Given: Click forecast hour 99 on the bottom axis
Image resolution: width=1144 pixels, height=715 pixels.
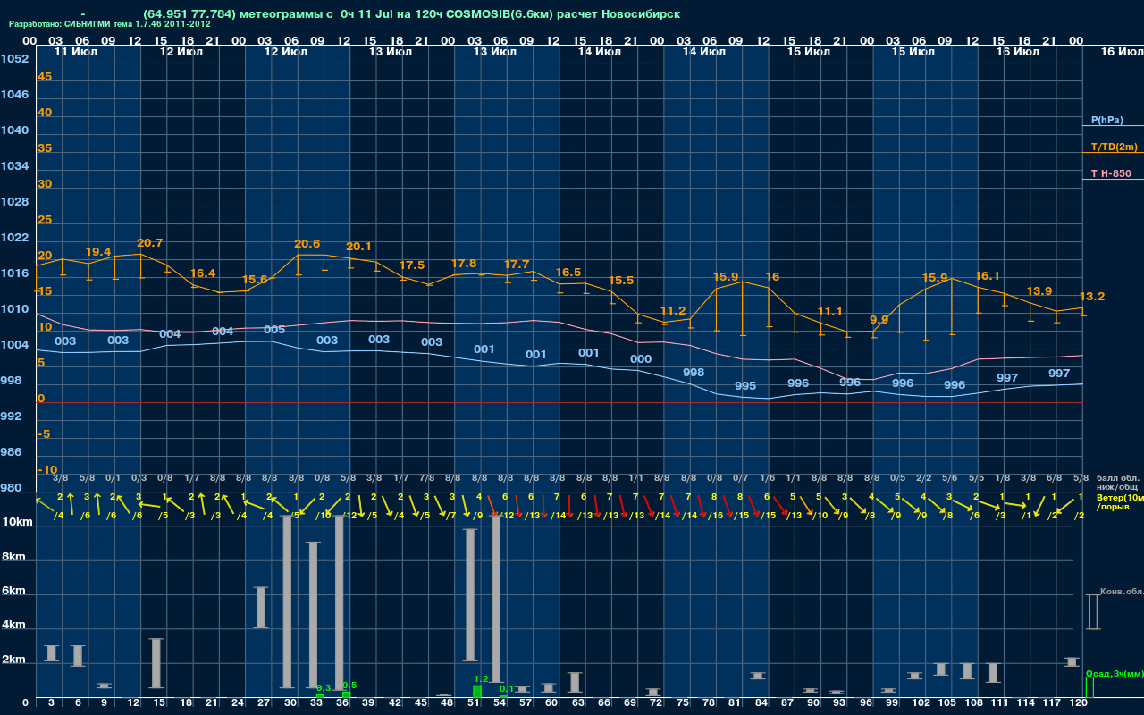Looking at the screenshot, I should coord(891,703).
